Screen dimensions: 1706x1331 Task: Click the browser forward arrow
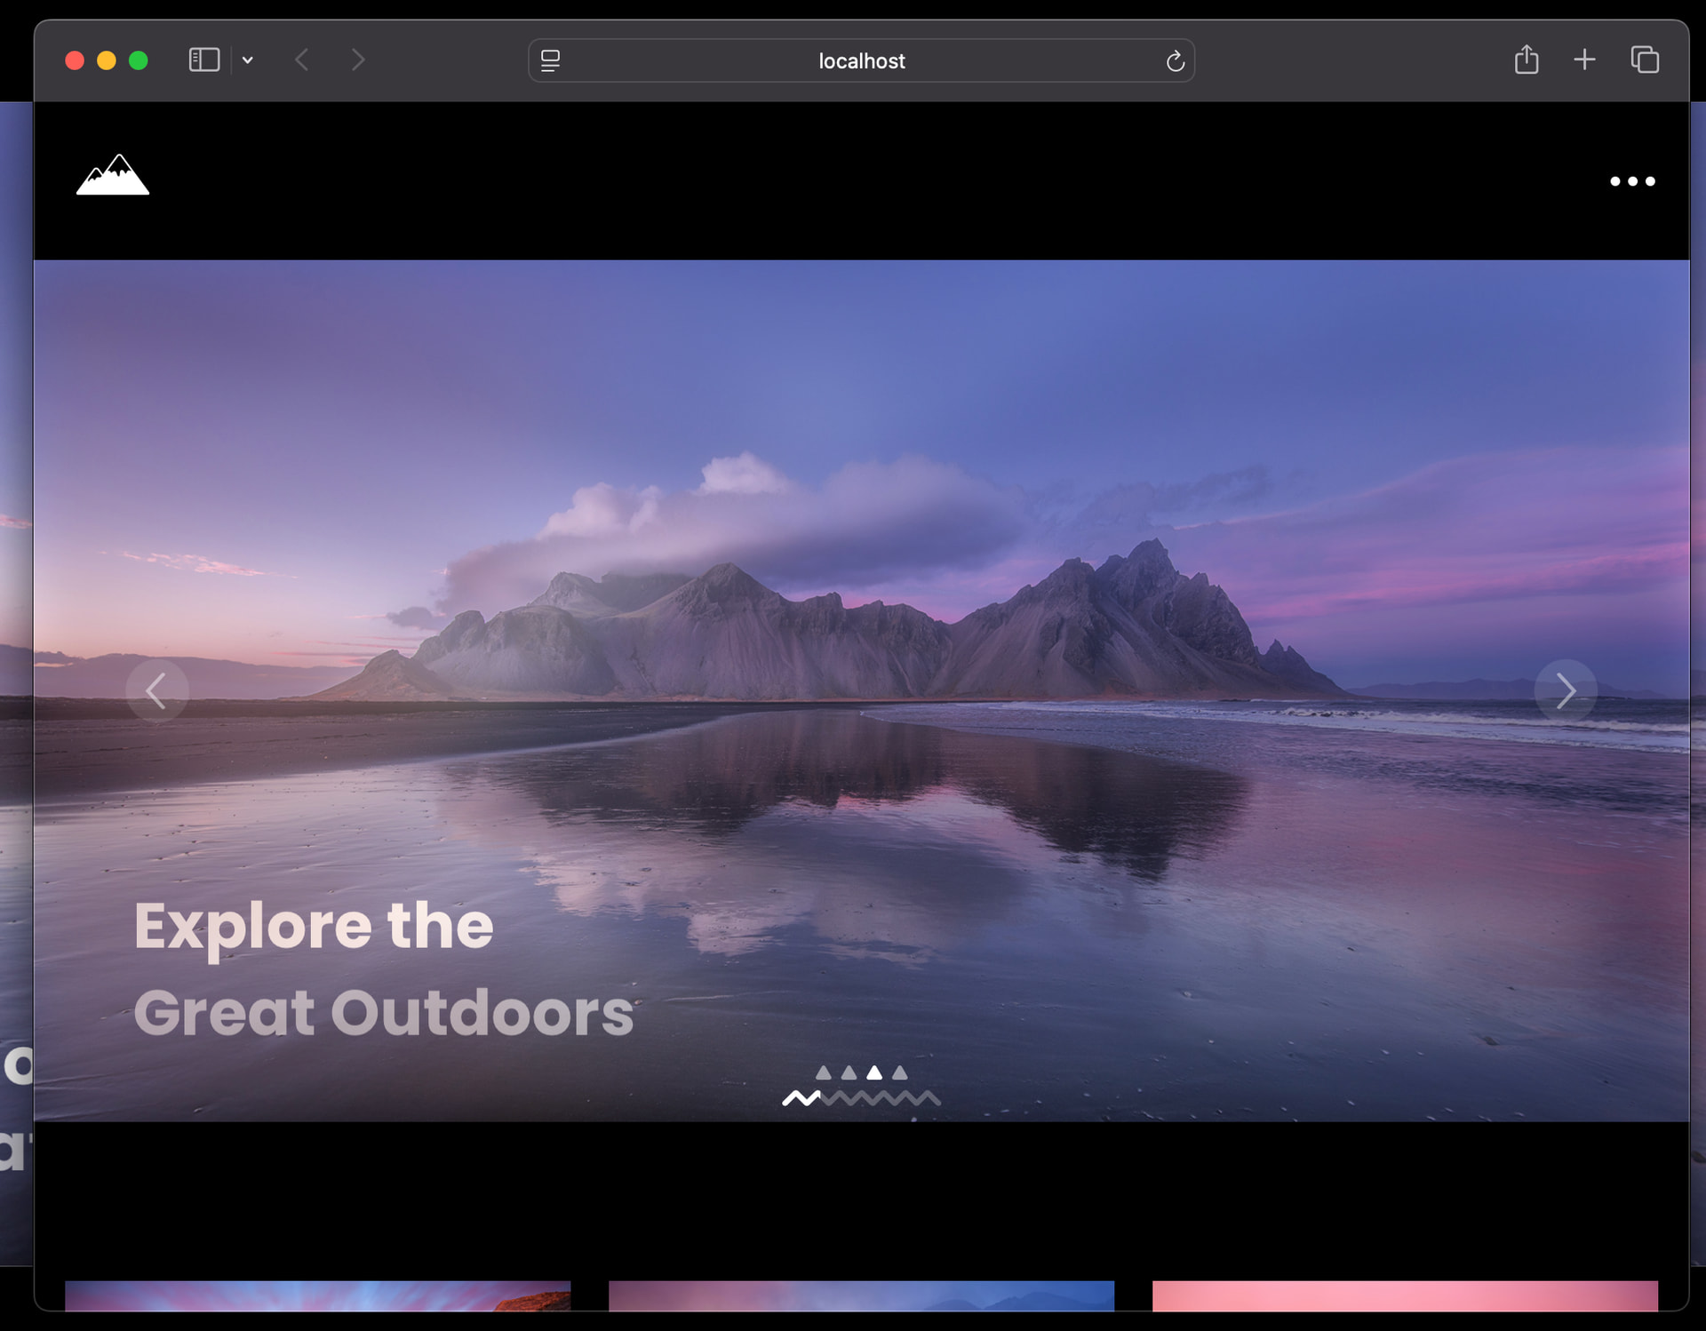(358, 60)
